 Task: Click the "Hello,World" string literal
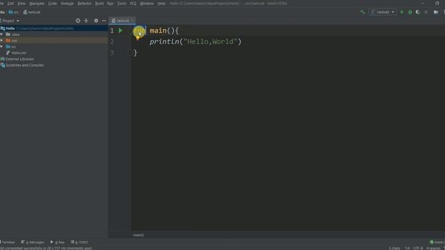tap(210, 42)
